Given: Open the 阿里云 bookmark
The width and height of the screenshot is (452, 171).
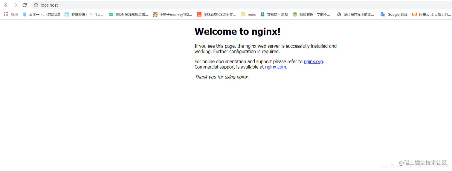Looking at the screenshot, I should [x=431, y=14].
